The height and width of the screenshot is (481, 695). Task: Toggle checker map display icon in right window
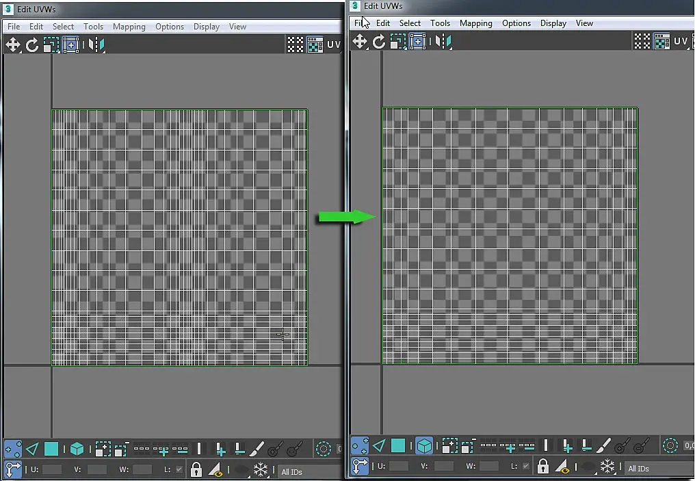click(x=661, y=42)
